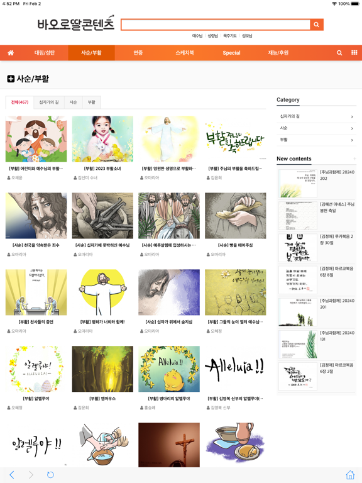Open the 십자가 위에서 숨지심 thumbnail

coord(169,292)
